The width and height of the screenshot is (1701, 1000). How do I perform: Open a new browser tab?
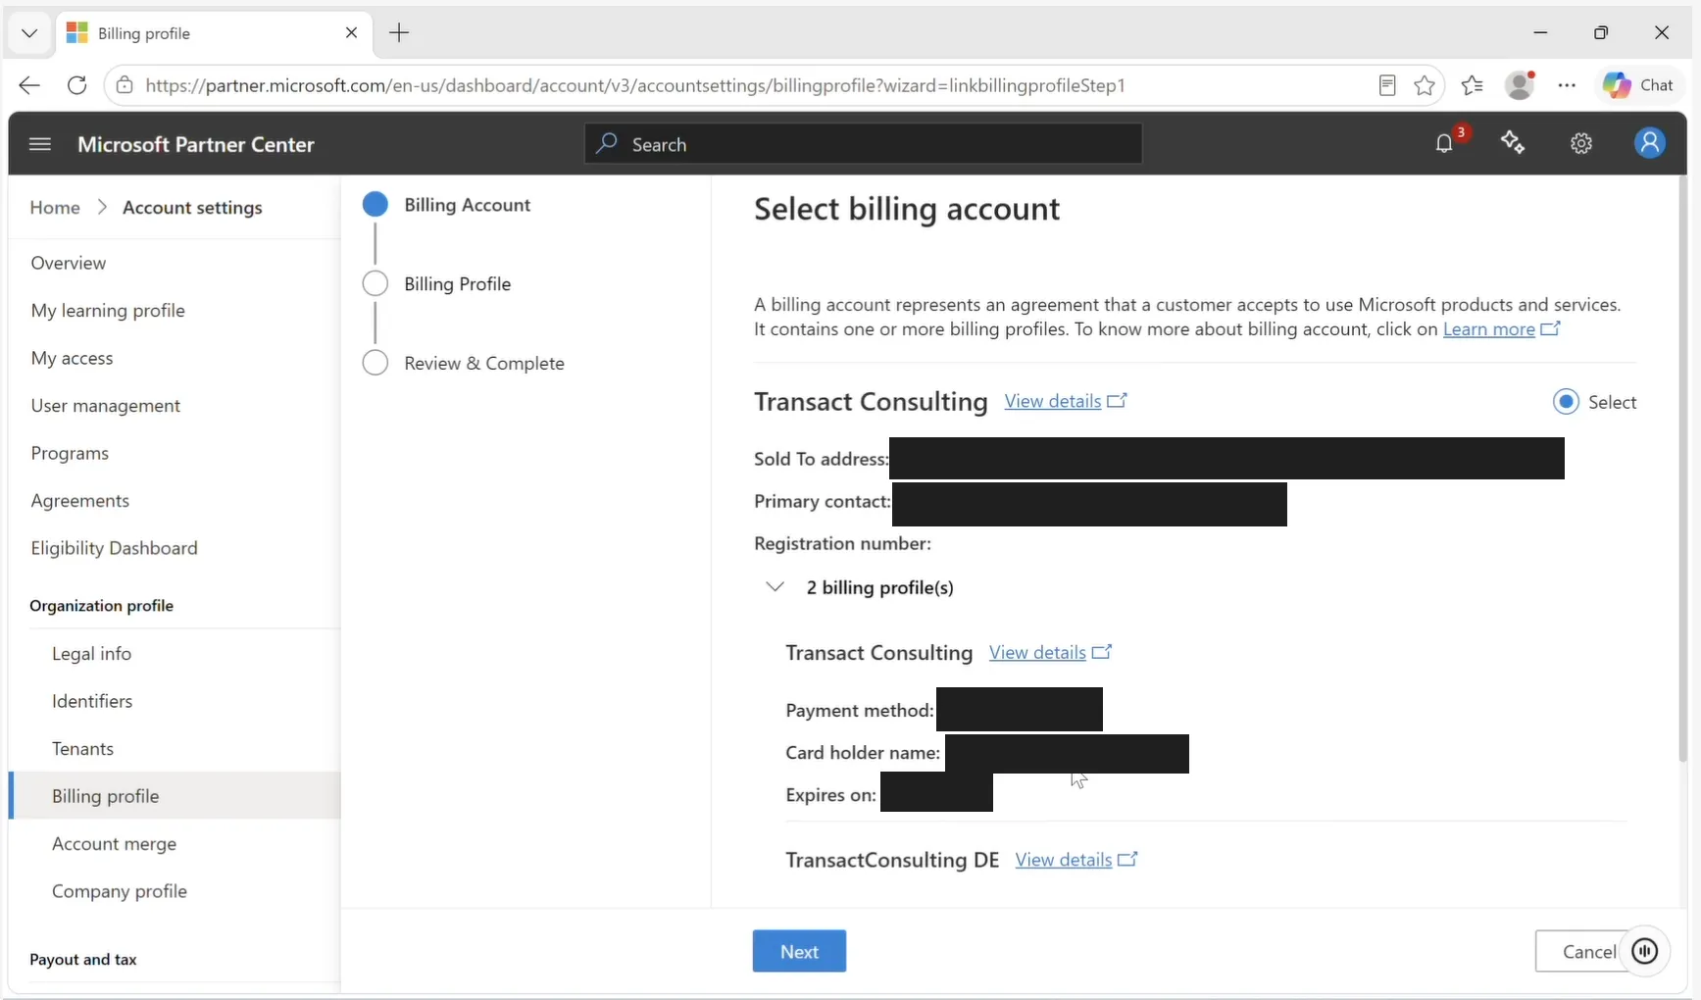click(399, 33)
